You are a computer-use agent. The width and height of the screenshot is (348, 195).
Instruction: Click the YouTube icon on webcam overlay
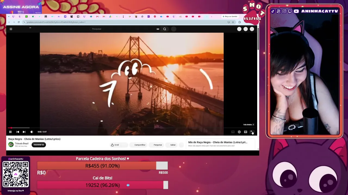click(x=296, y=11)
